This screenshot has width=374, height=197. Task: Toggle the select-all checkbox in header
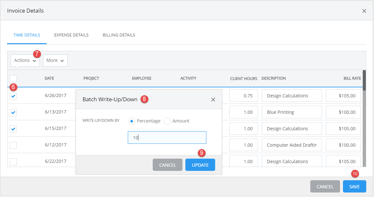click(x=13, y=78)
